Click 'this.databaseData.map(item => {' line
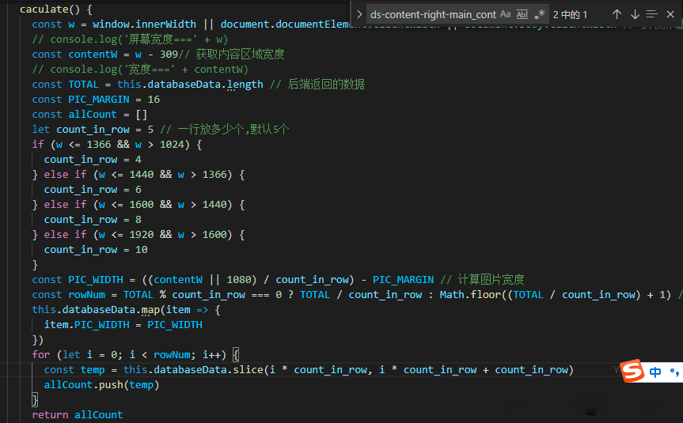Screen dimensions: 683x423 click(127, 310)
